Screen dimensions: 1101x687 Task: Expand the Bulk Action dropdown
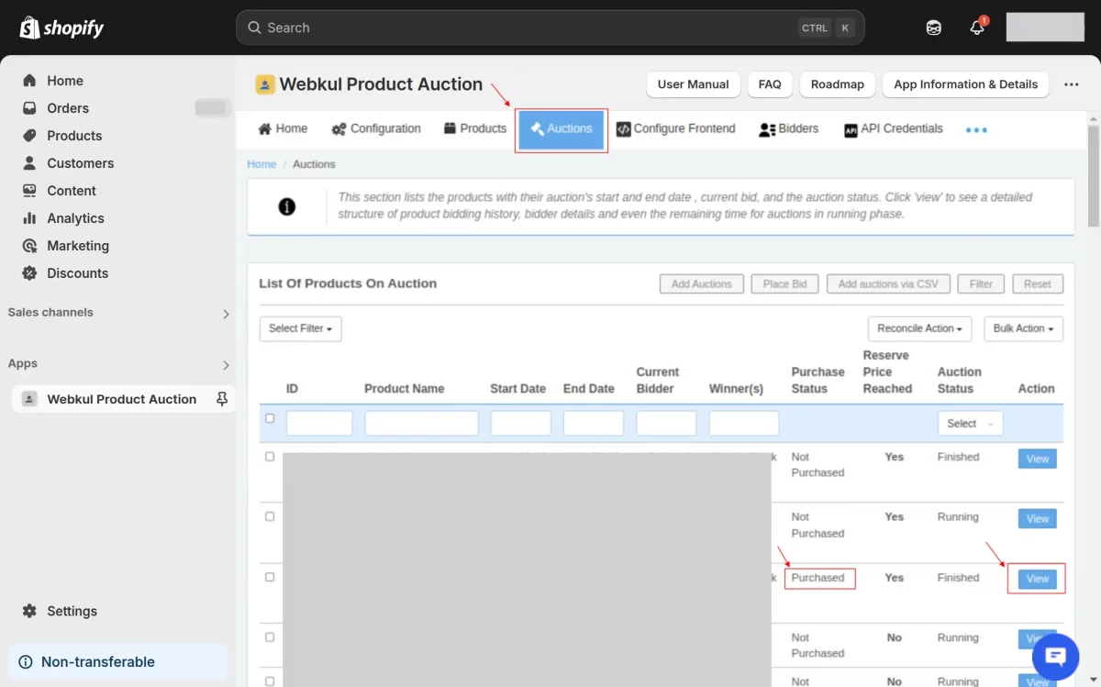[x=1023, y=328]
